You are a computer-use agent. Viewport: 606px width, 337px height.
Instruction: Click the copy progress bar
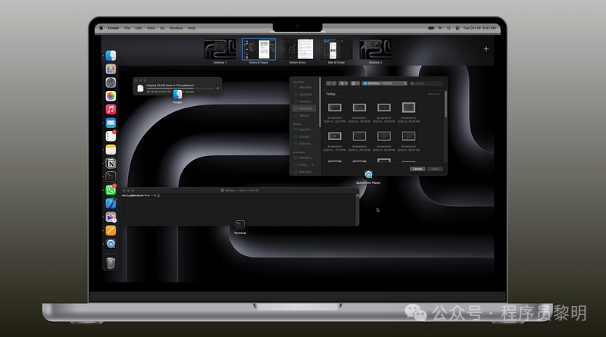(180, 89)
